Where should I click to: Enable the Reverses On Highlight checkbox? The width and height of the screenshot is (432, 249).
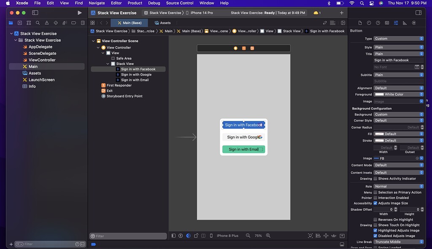(x=375, y=220)
